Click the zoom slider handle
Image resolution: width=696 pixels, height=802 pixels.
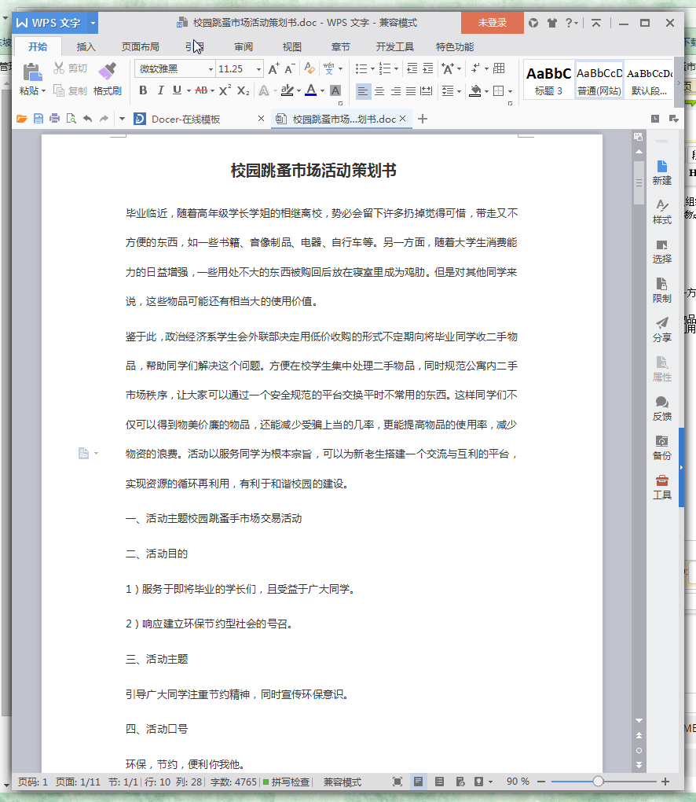598,782
